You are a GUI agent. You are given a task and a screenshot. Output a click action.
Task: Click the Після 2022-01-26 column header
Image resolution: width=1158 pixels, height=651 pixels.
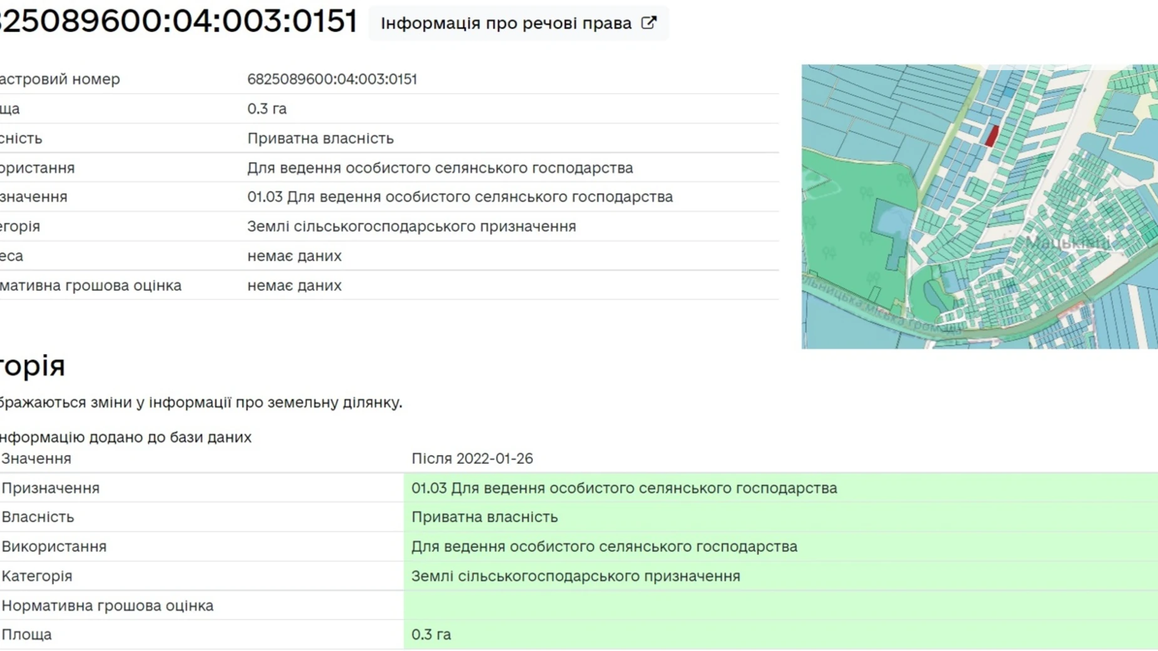[x=472, y=459]
